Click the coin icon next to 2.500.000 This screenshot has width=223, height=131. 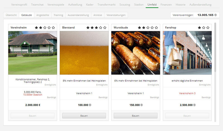195,105
